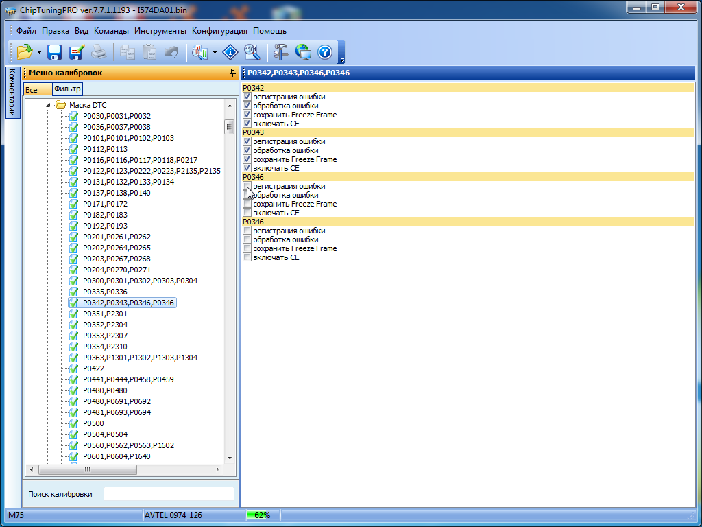
Task: Click the Поиск калибровки search field
Action: pos(169,494)
